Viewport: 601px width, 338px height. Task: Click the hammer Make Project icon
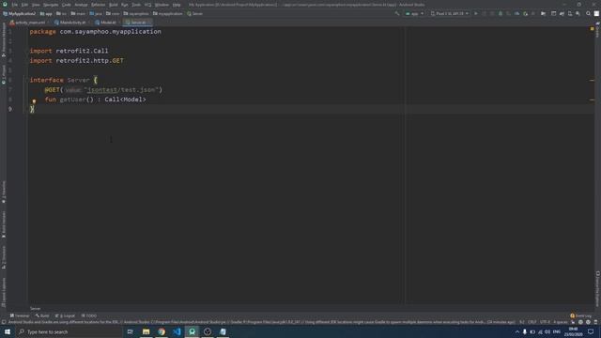pyautogui.click(x=396, y=13)
